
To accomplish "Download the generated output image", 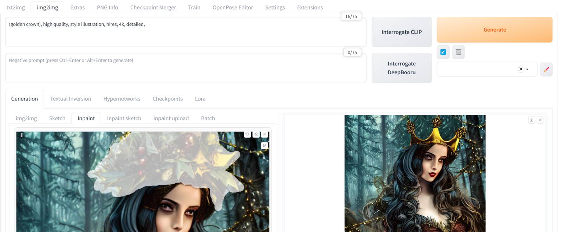I will 531,120.
